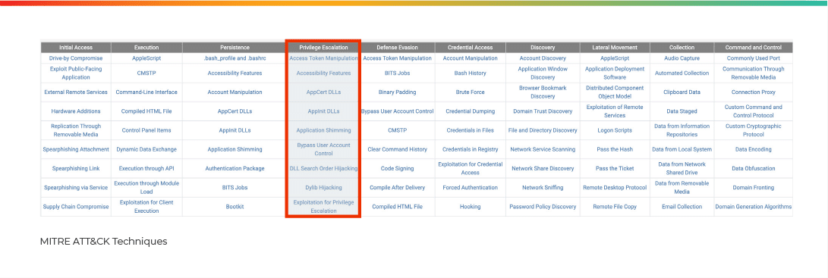Select the Code Signing link
828x278 pixels.
(398, 168)
